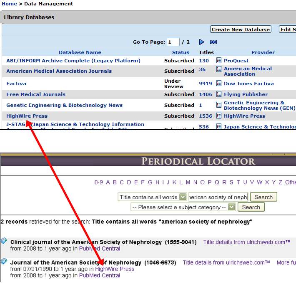
Task: Open the Title contains all words dropdown
Action: click(152, 197)
